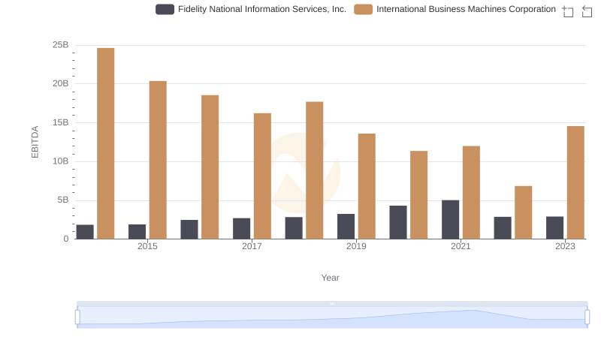
Task: Click the IBM bar for 2020
Action: (419, 195)
